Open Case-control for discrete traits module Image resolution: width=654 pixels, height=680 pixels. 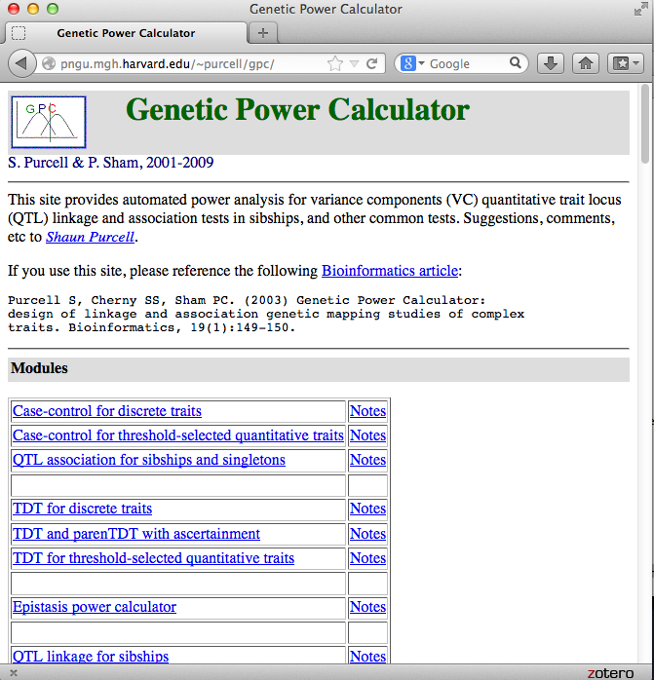107,411
